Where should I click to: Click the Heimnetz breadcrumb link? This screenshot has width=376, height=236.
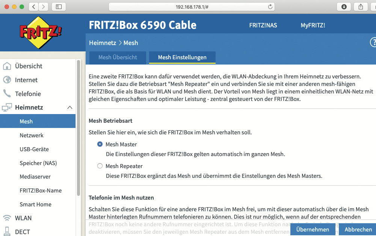(x=103, y=43)
